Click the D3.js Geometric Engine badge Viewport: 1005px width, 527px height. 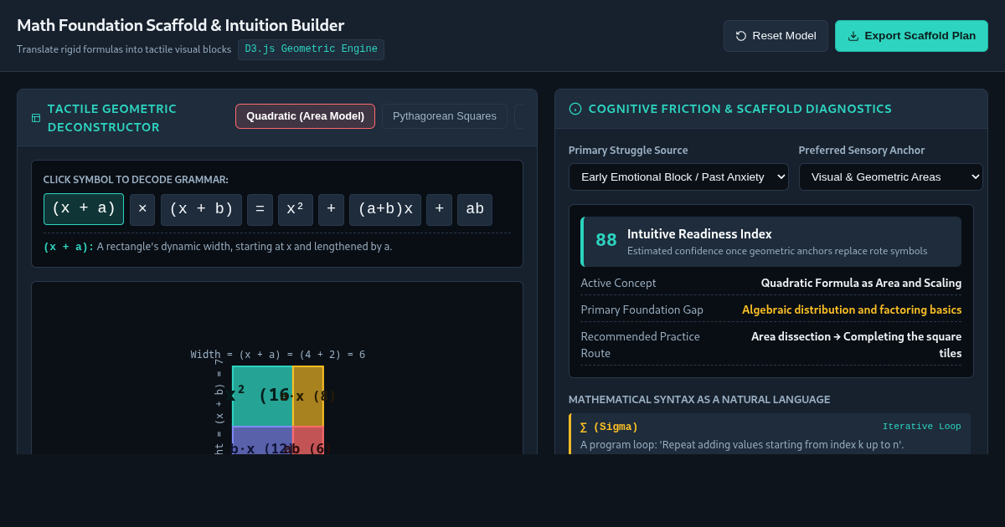(311, 49)
